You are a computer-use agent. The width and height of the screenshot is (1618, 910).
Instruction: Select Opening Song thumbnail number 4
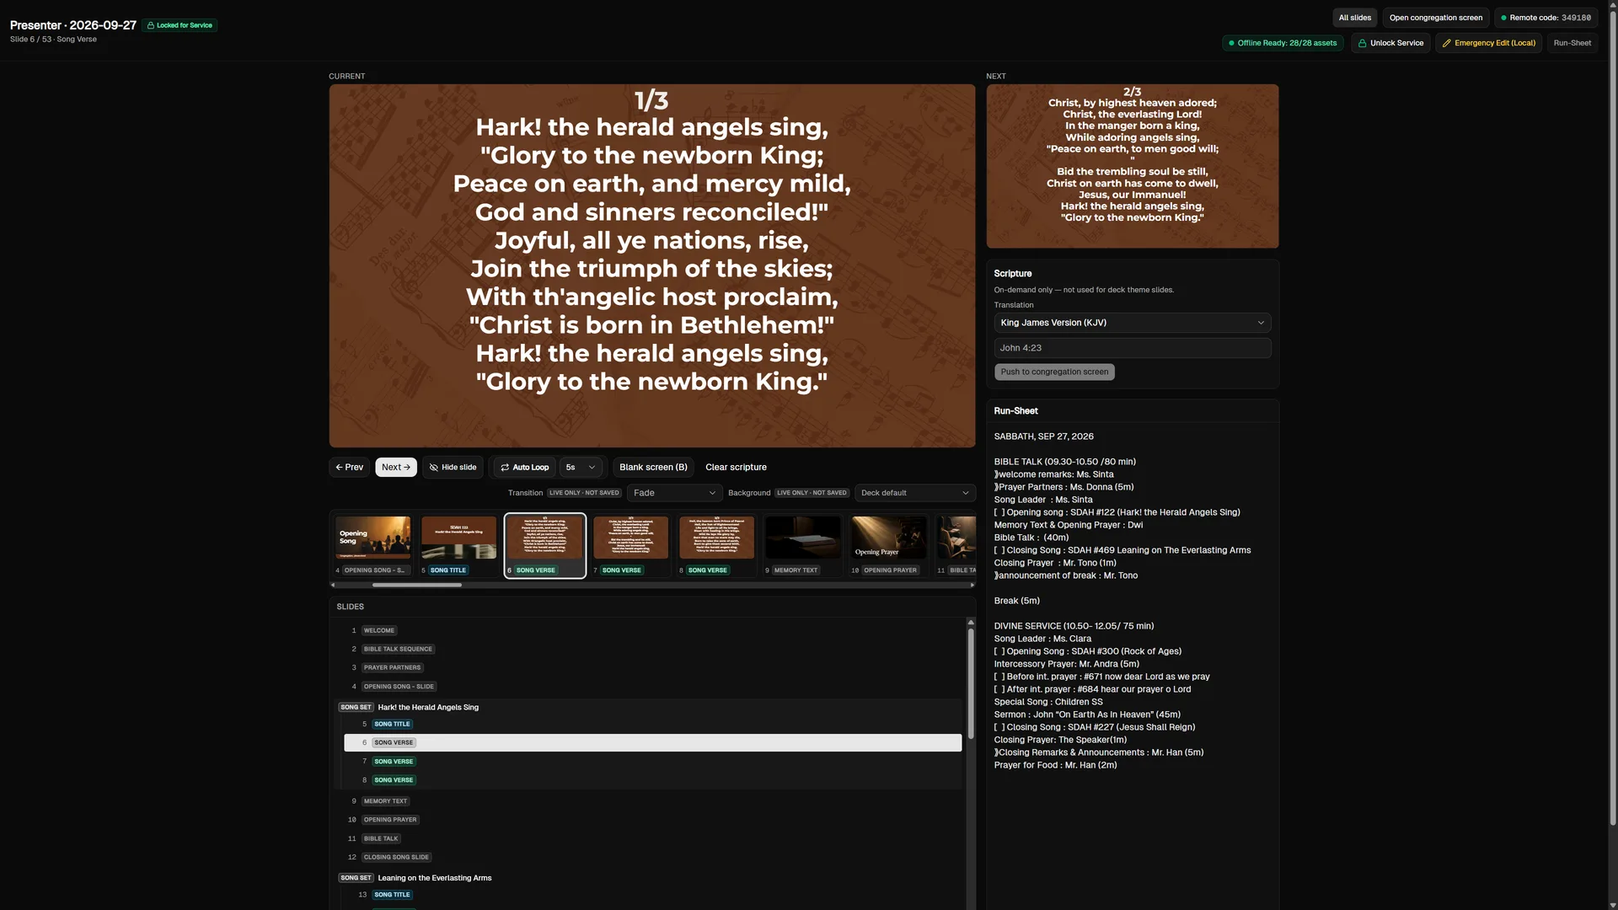372,545
